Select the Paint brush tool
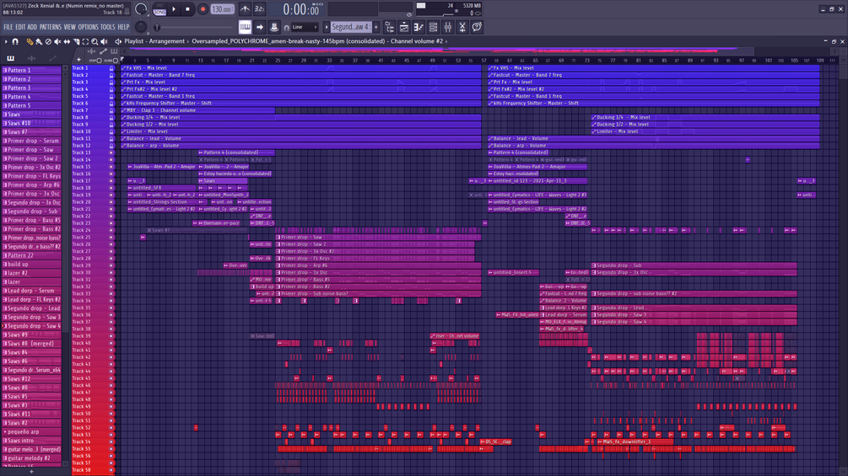Image resolution: width=848 pixels, height=476 pixels. 39,41
